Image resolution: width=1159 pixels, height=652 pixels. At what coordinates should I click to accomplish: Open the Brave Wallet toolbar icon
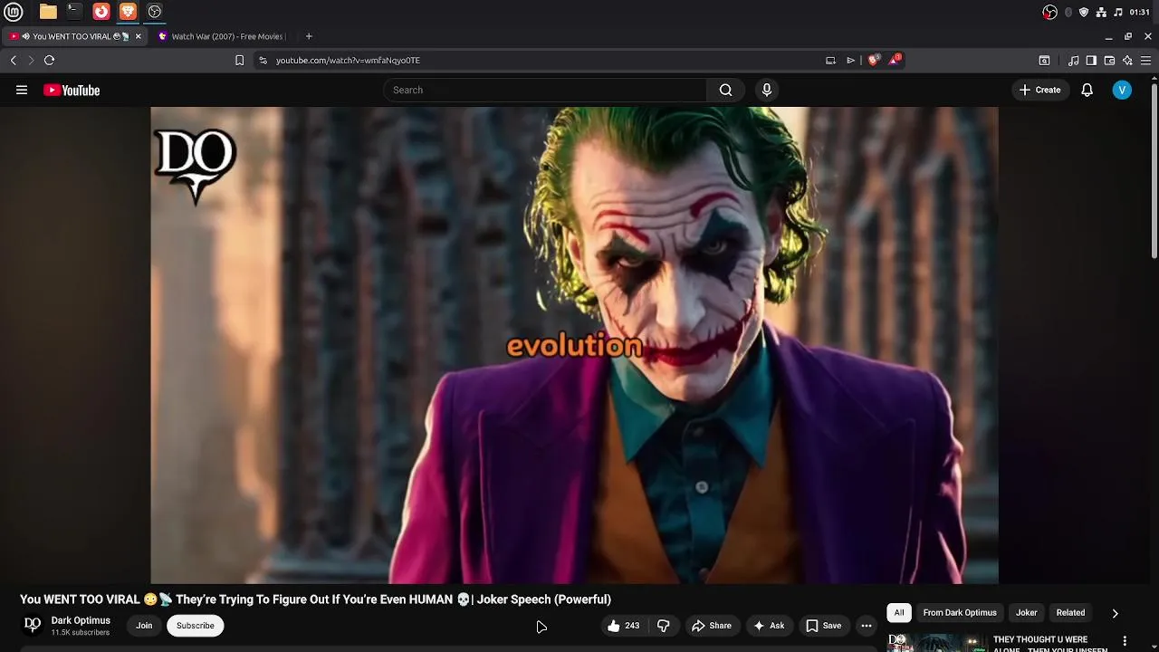[1109, 61]
